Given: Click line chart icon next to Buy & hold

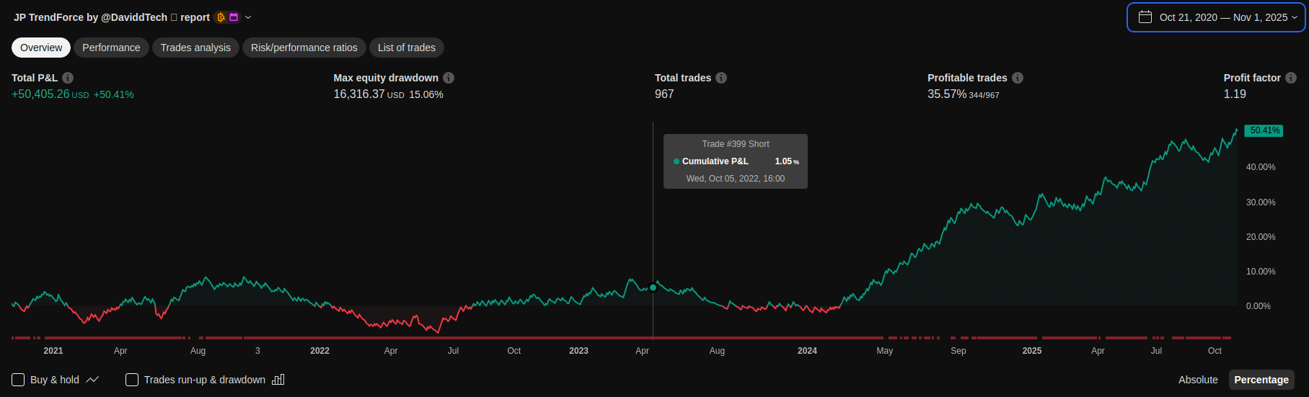Looking at the screenshot, I should [92, 380].
